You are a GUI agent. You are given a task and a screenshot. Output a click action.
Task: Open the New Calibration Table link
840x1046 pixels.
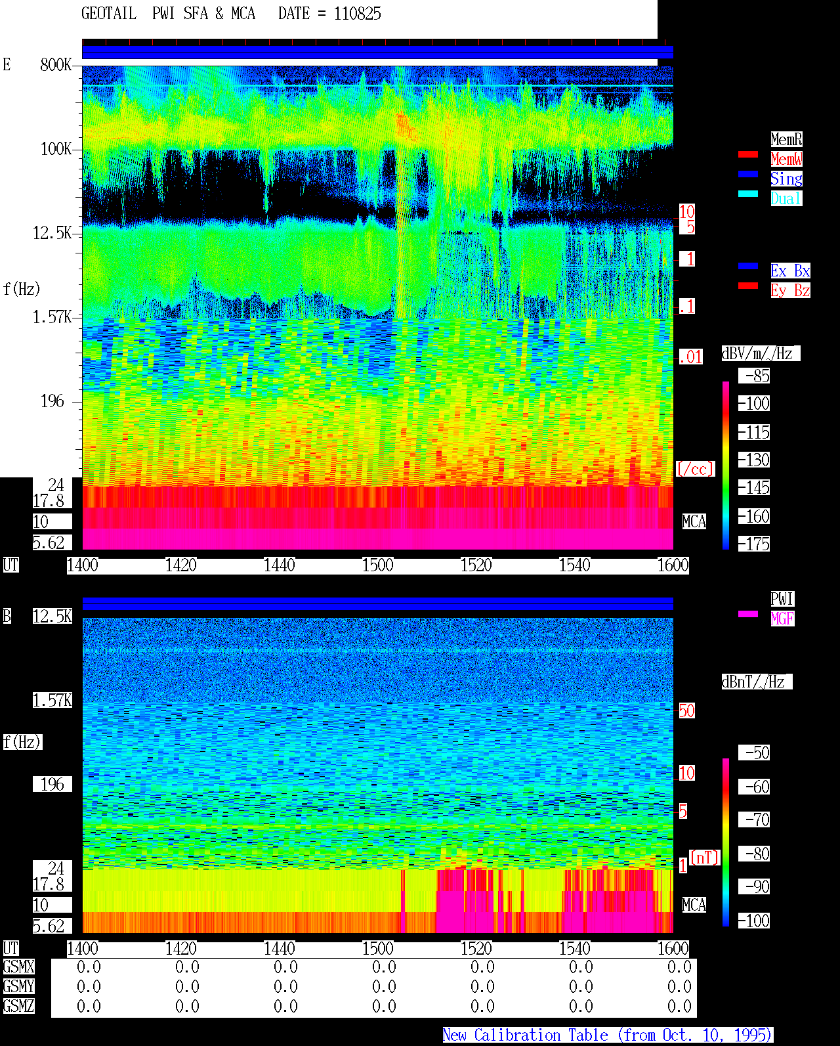tap(608, 1035)
